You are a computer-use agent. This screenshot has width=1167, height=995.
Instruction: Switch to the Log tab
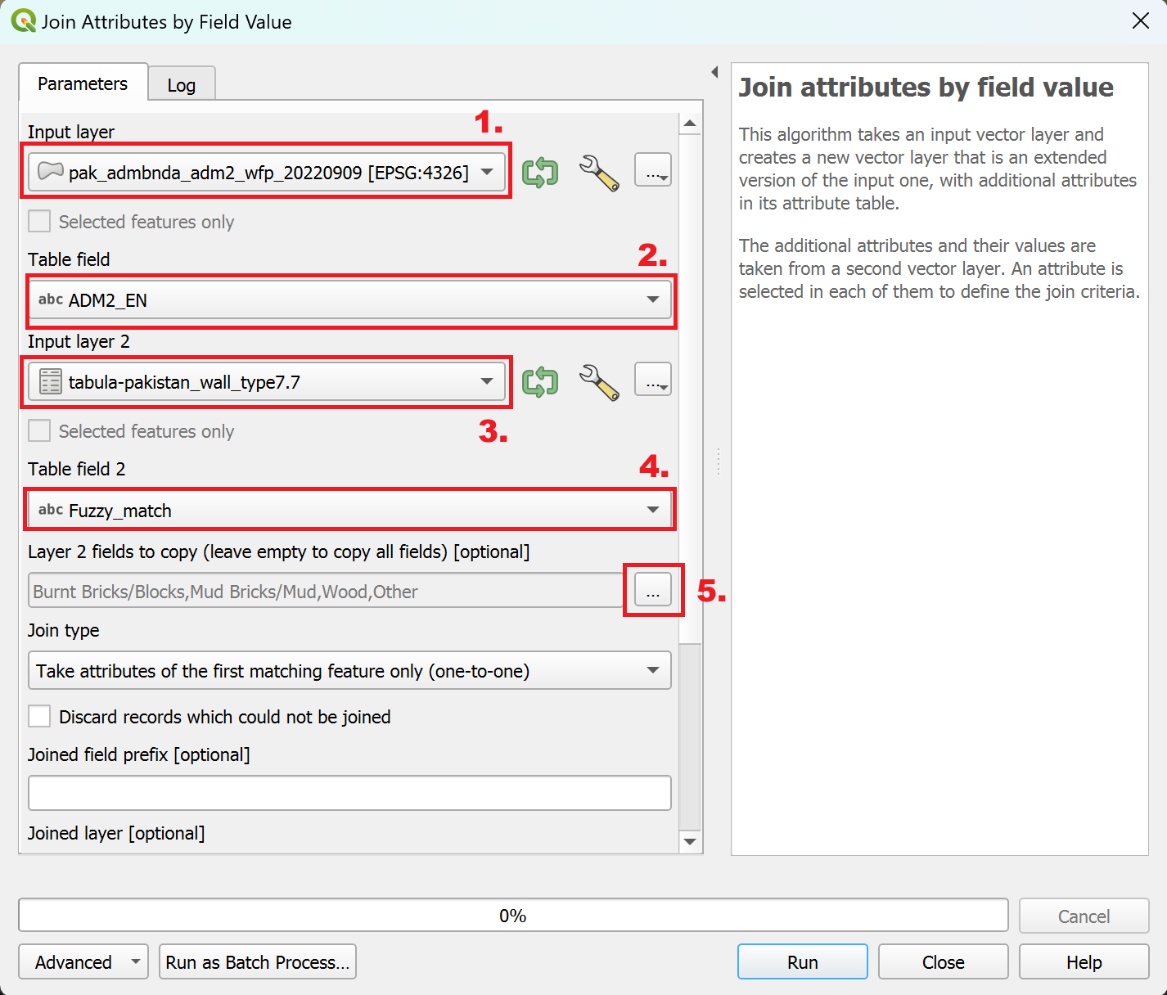181,85
